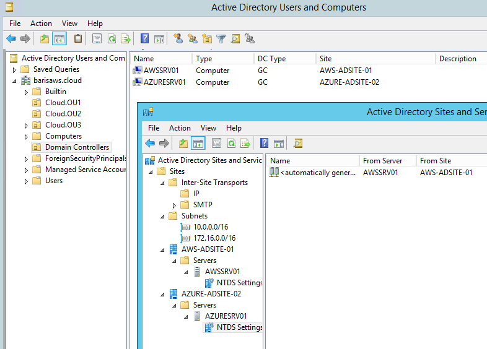Select IP transport folder

[196, 194]
